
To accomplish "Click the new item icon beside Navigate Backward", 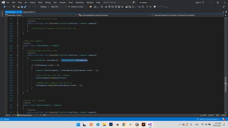I will 14,7.
